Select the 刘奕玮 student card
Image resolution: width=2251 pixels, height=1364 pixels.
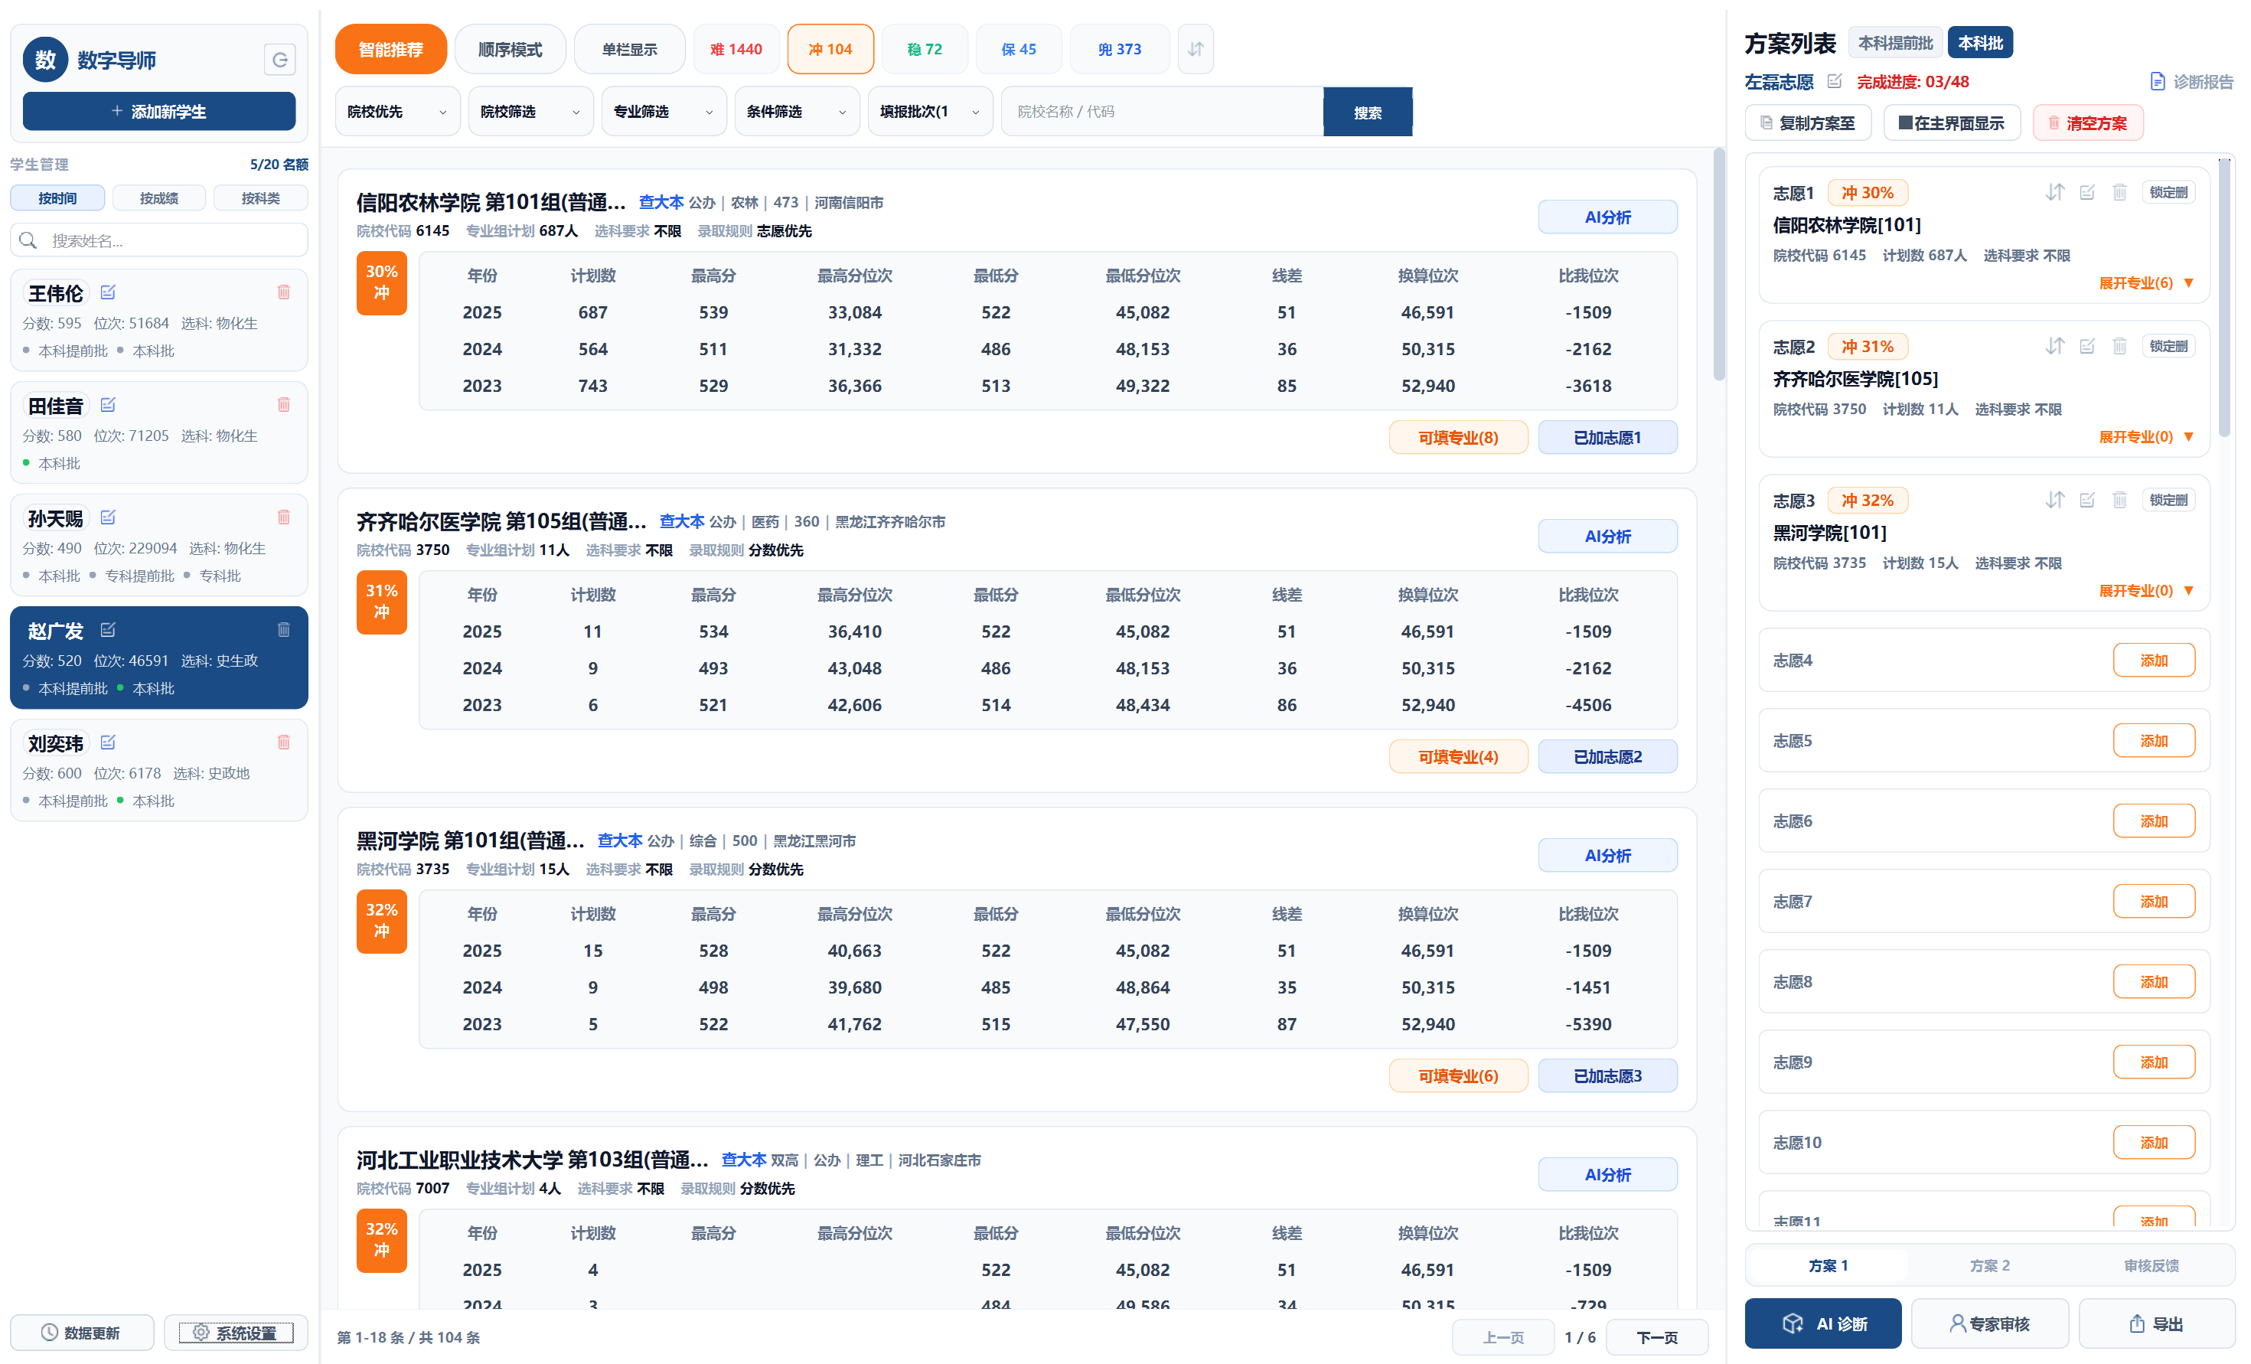pos(159,770)
